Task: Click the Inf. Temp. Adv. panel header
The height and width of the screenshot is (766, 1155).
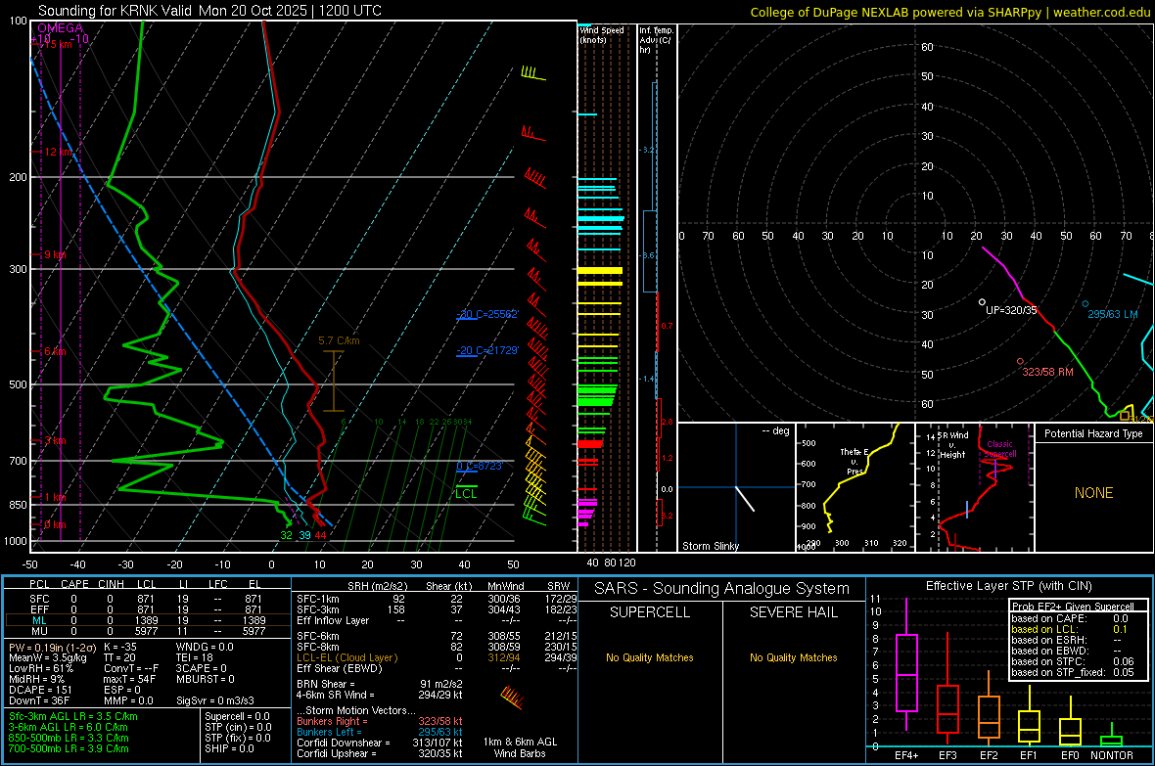Action: (x=656, y=40)
